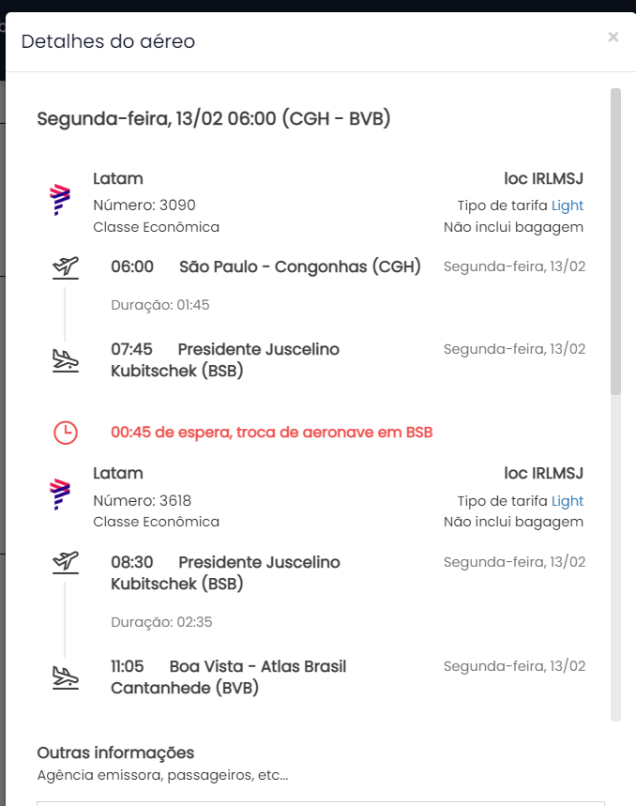Open Light fare link for flight 3090
This screenshot has height=806, width=636.
[x=568, y=205]
